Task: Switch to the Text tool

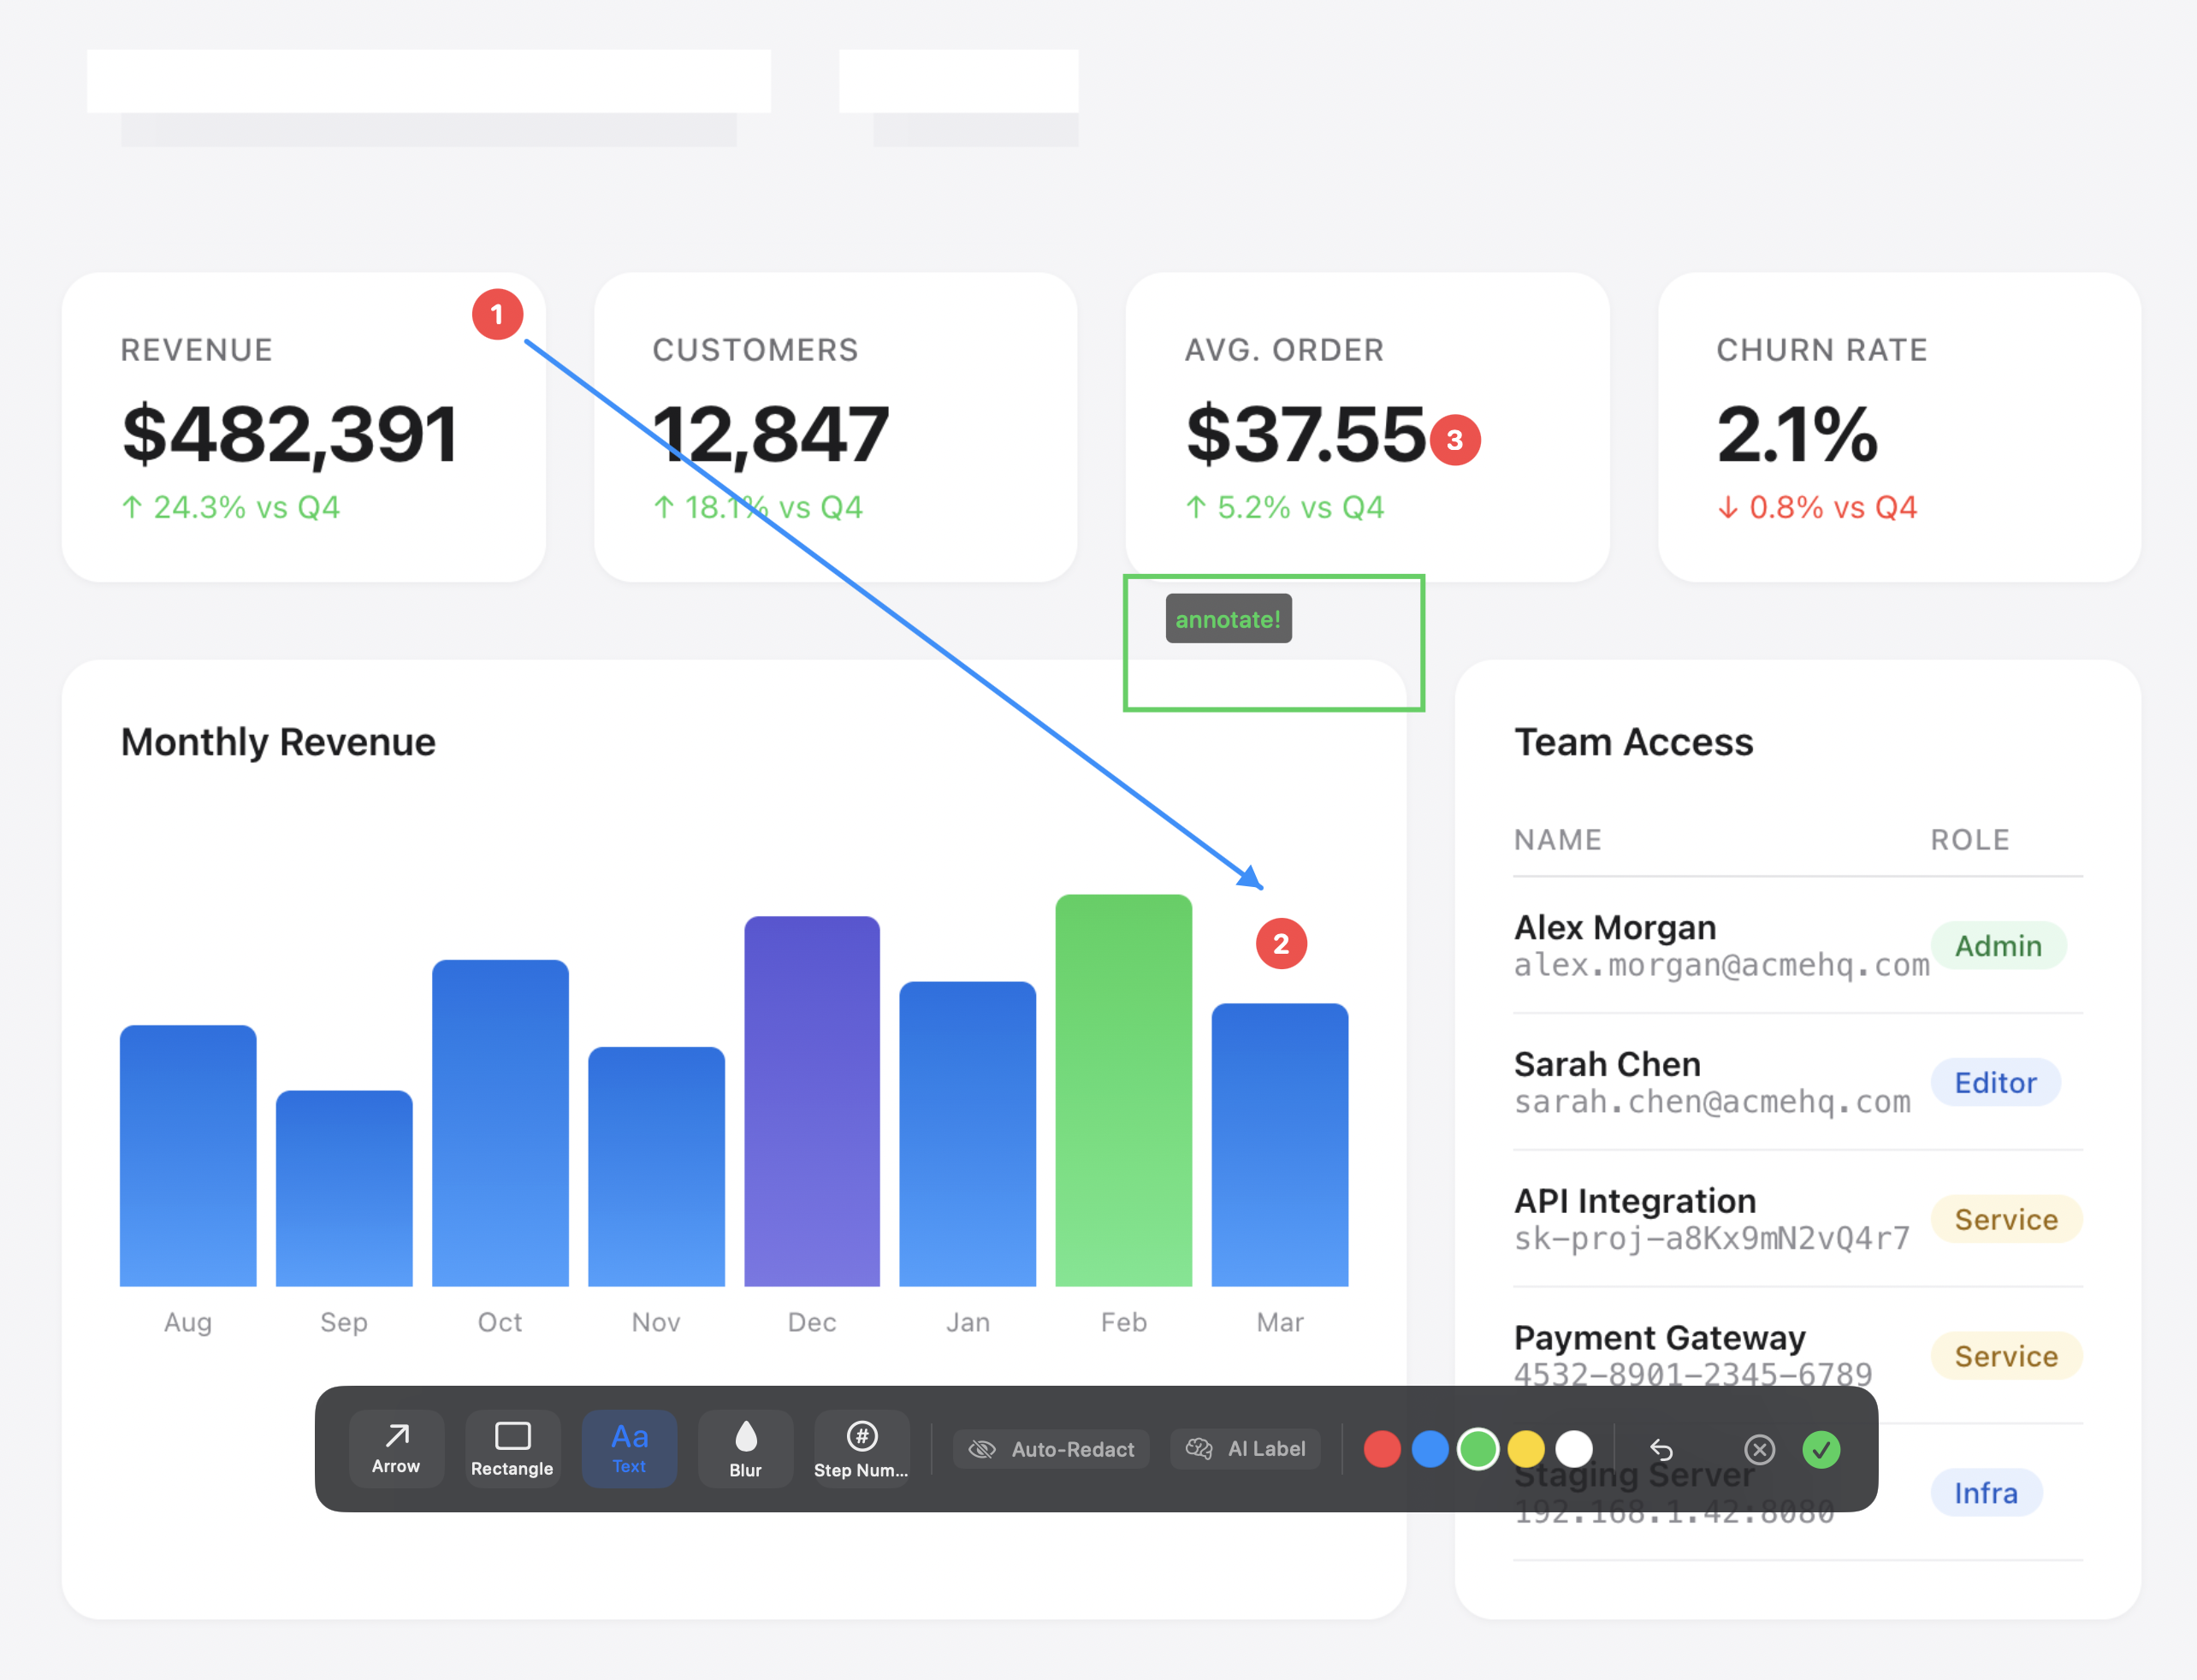Action: click(x=629, y=1448)
